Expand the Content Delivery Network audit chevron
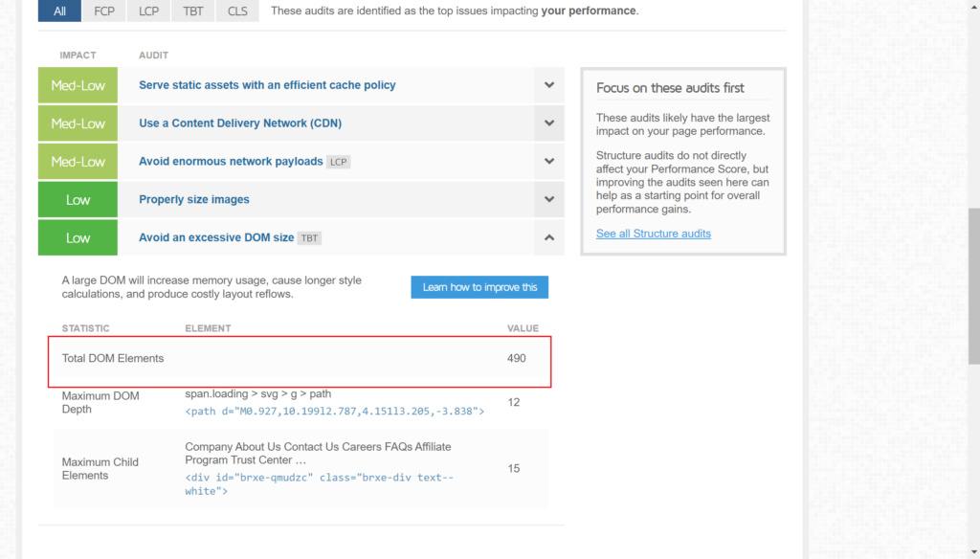980x559 pixels. click(x=549, y=123)
